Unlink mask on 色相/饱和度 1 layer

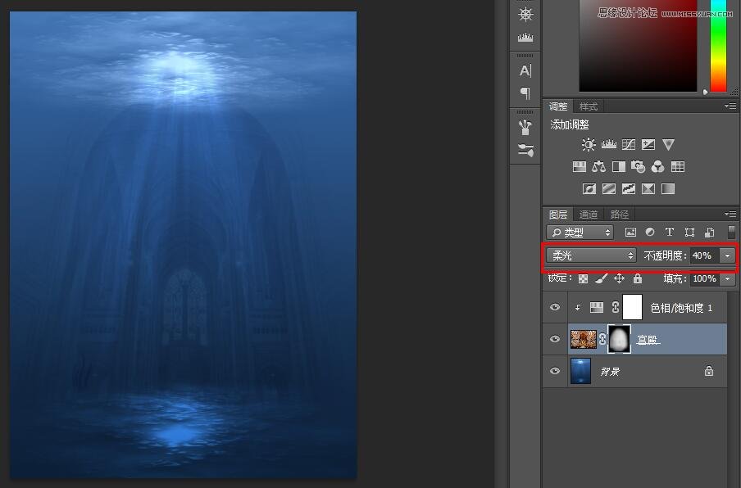click(x=615, y=307)
